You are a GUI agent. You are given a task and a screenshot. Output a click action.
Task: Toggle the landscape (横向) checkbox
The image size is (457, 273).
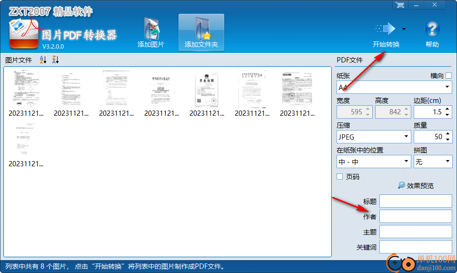449,76
